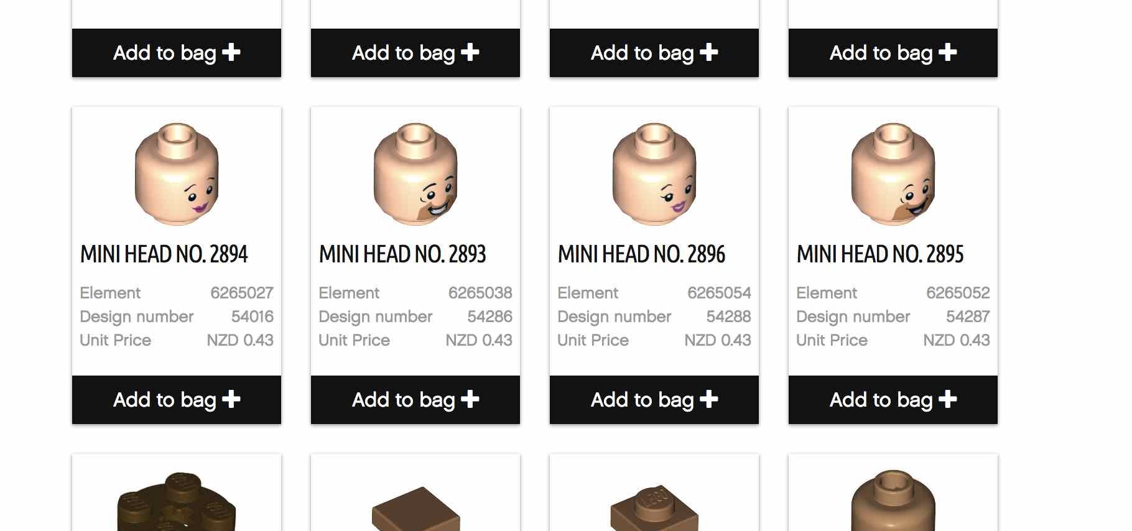Click the Mini Head No. 2896 image

(654, 174)
